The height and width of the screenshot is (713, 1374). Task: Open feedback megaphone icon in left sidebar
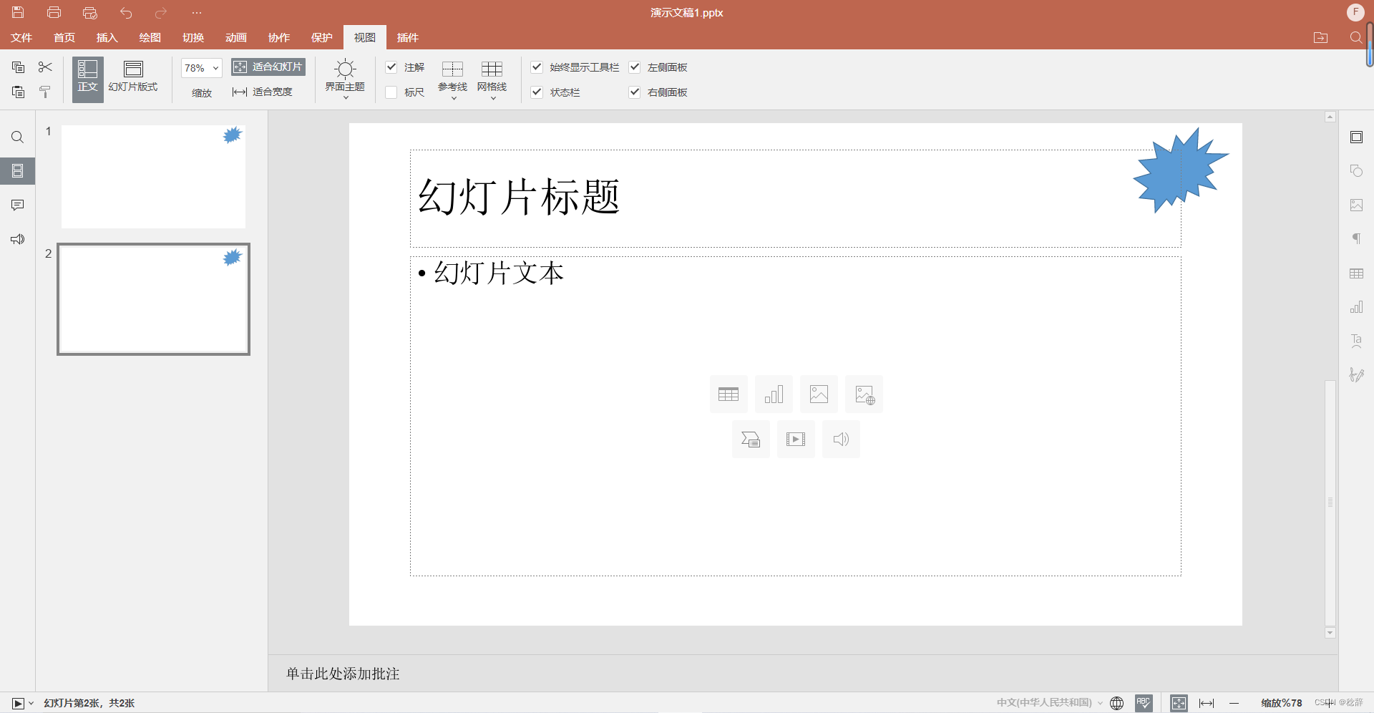coord(18,239)
